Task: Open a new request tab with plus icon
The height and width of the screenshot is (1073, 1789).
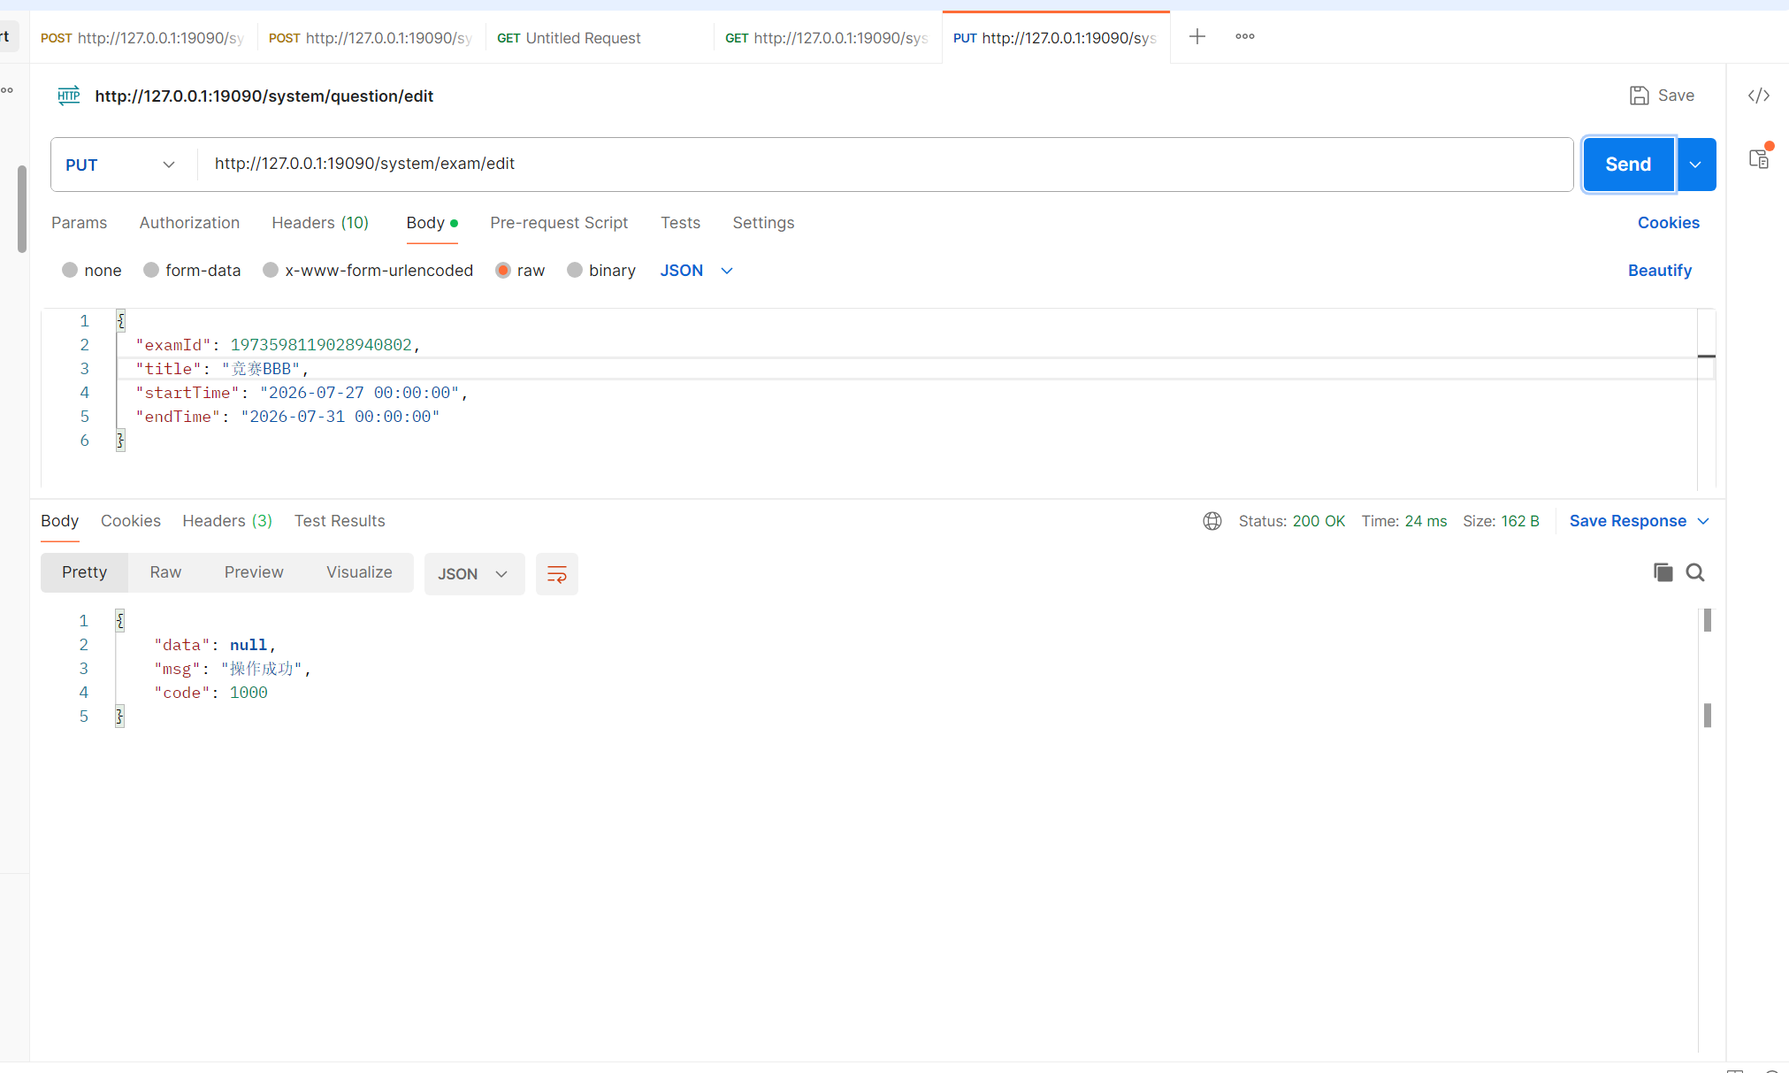Action: coord(1196,36)
